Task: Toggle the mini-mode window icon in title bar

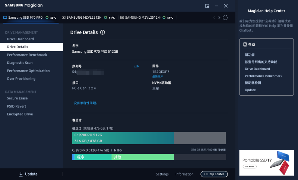Action: click(207, 6)
